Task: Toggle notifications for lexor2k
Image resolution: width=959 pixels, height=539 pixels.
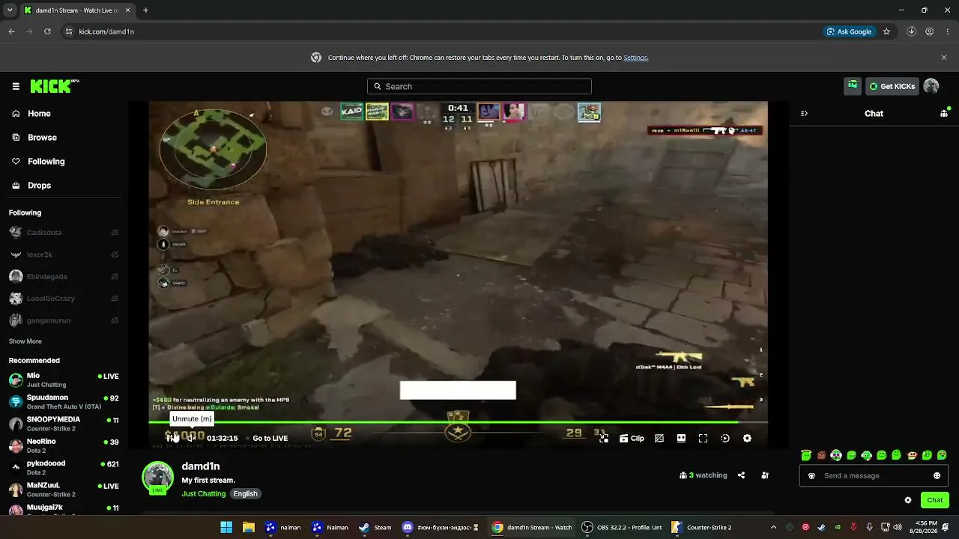Action: coord(115,255)
